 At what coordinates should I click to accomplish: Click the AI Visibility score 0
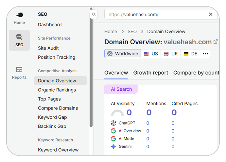click(x=129, y=112)
